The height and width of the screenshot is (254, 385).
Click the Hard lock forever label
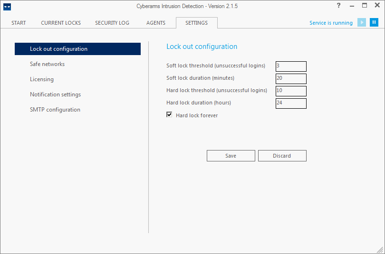197,115
